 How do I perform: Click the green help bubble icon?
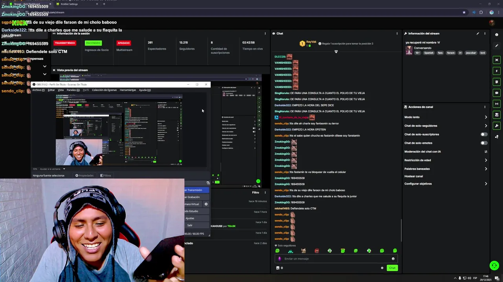click(494, 266)
